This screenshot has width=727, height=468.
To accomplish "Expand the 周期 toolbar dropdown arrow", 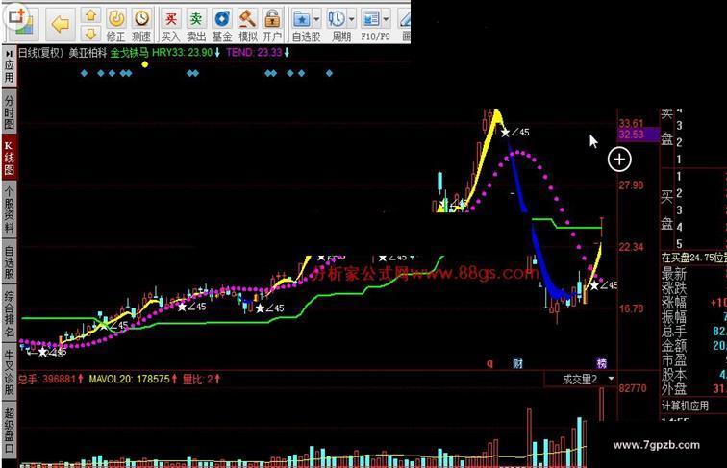I will coord(351,19).
